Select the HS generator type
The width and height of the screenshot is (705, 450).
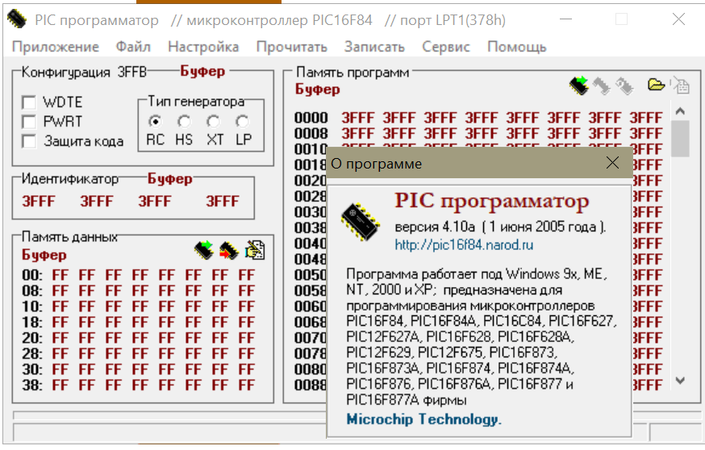184,122
